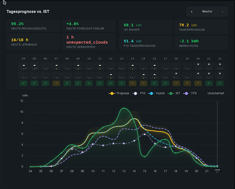
Task: Click the cloud icon at hour 15, lower weather row
Action: click(143, 75)
